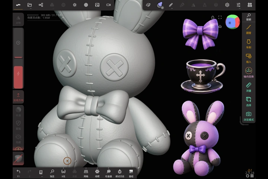Select the 车削 (Lathe) tool

(x=249, y=44)
